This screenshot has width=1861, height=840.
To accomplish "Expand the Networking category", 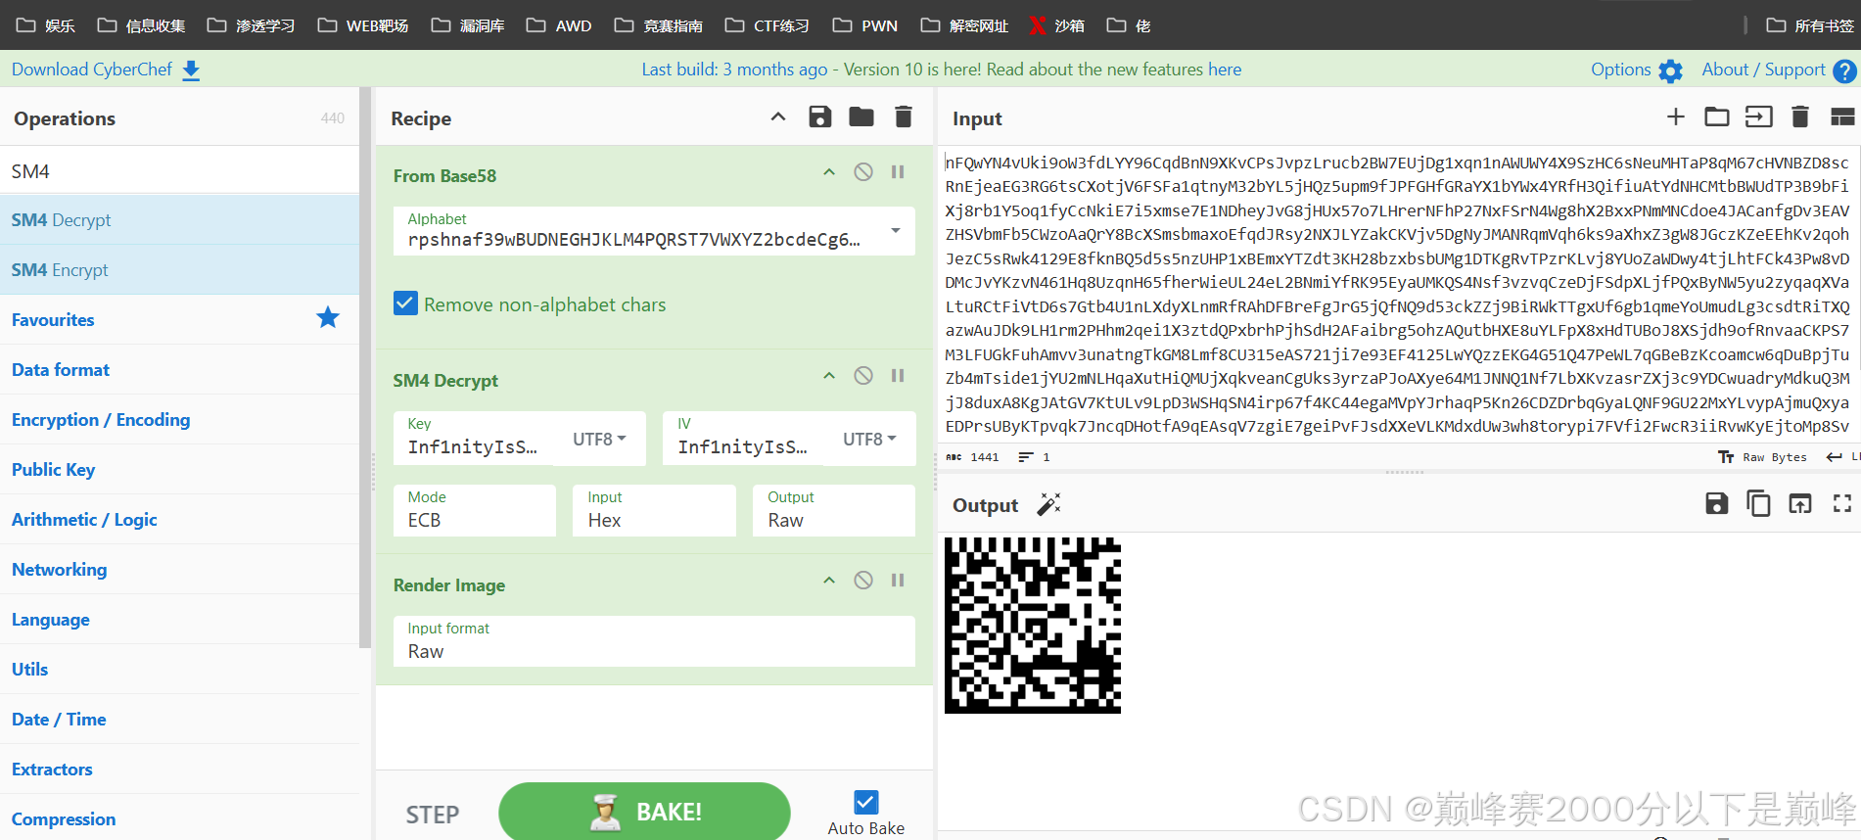I will click(x=179, y=569).
